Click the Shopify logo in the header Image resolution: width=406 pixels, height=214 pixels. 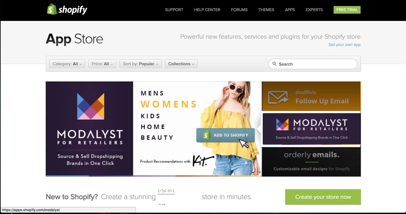[67, 9]
